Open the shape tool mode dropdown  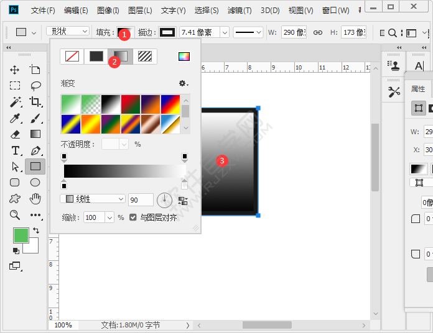[x=68, y=31]
